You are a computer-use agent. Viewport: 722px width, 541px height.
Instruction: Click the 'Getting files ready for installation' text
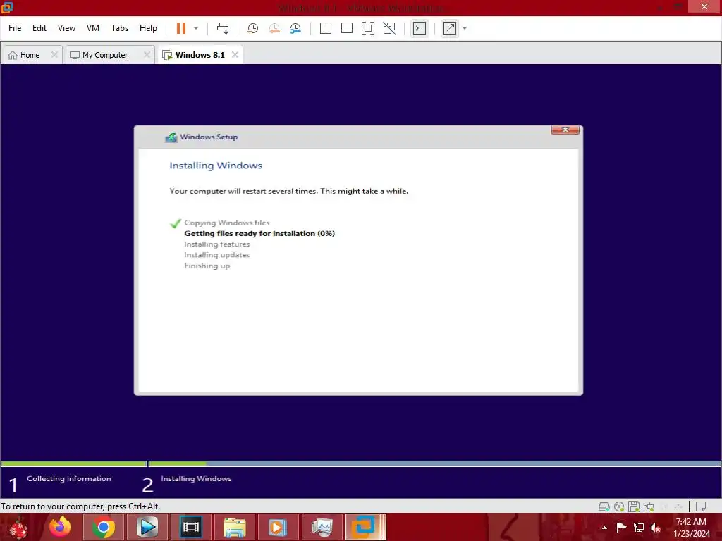click(x=259, y=233)
